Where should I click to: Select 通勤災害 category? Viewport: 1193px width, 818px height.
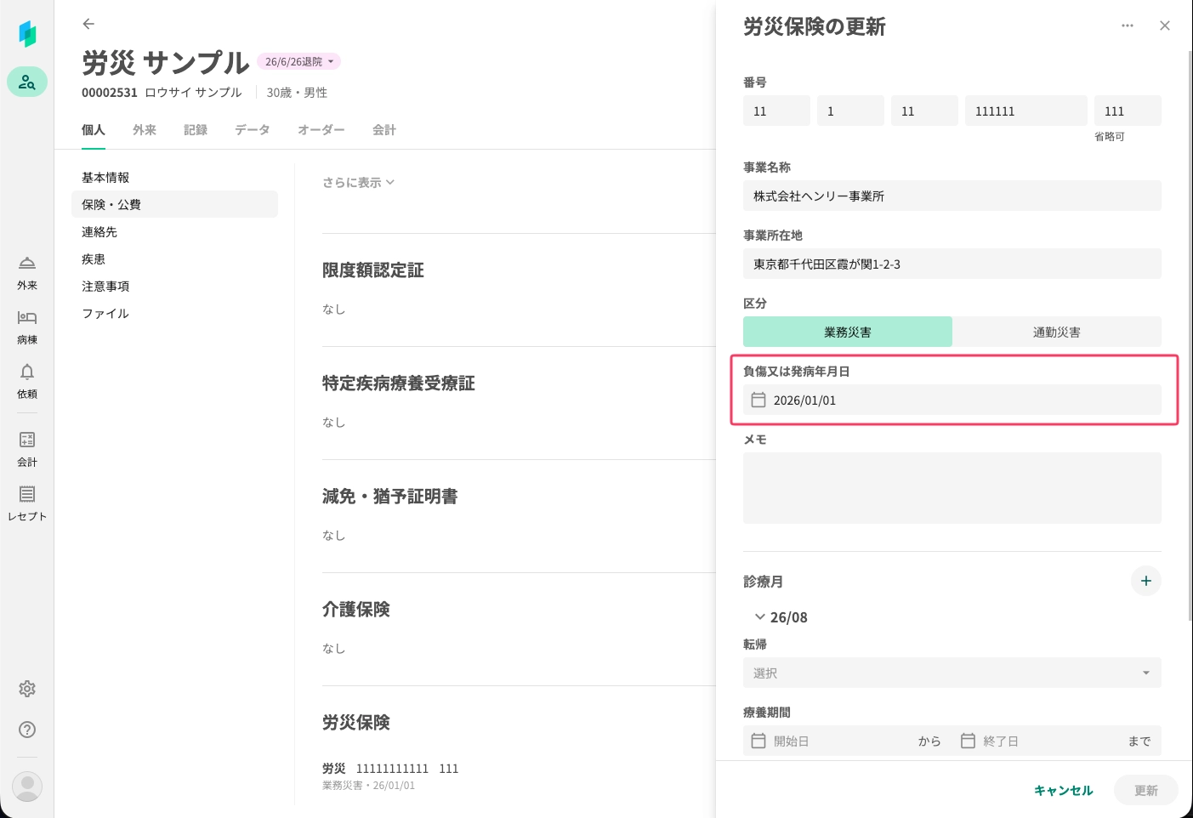(x=1057, y=332)
